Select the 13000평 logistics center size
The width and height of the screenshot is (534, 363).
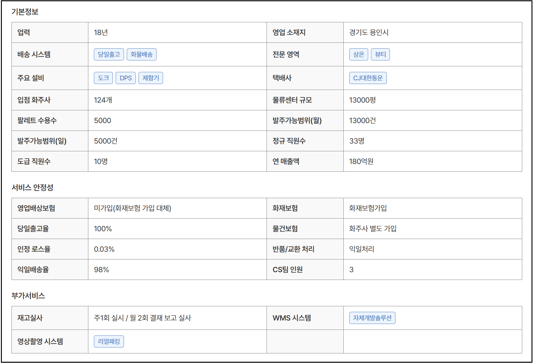coord(362,100)
